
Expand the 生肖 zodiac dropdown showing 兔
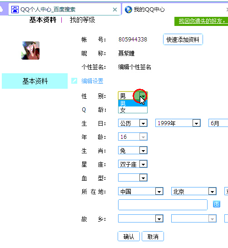pos(133,151)
